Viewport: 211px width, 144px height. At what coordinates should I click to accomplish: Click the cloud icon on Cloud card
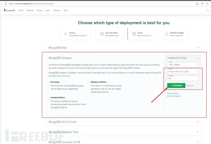pos(66,34)
